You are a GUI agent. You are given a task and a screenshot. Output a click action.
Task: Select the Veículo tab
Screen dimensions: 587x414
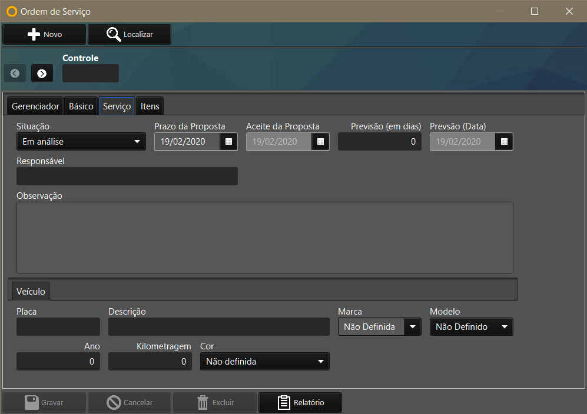pyautogui.click(x=31, y=291)
